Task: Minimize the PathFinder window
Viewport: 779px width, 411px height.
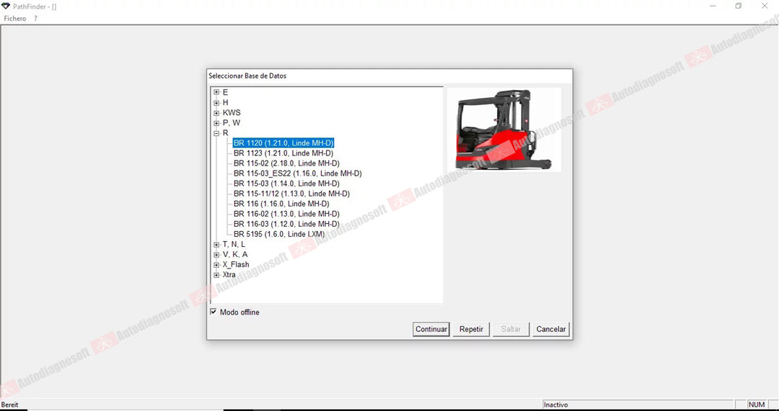Action: pos(713,6)
